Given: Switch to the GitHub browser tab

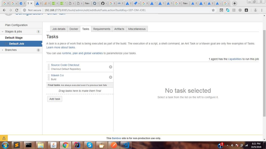Looking at the screenshot, I should tap(103, 3).
